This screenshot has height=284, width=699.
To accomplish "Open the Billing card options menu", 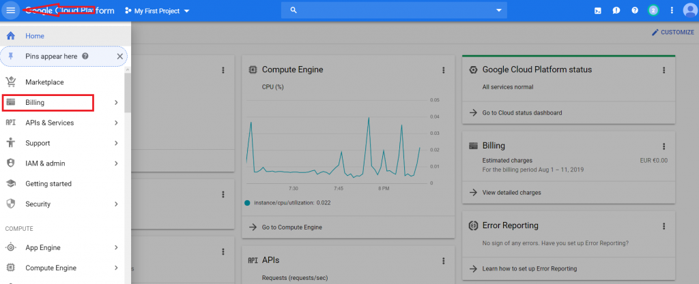I will [x=664, y=146].
